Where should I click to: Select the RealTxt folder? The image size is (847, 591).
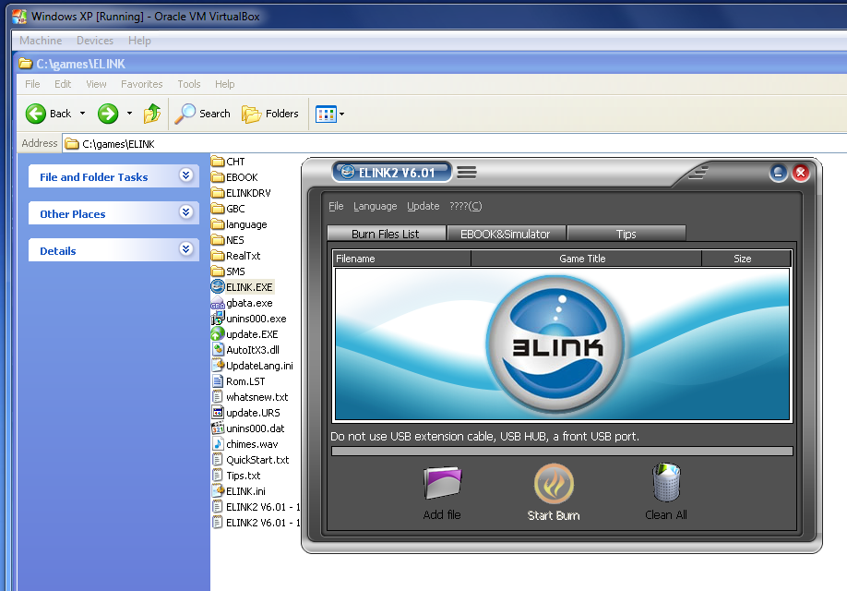point(235,255)
